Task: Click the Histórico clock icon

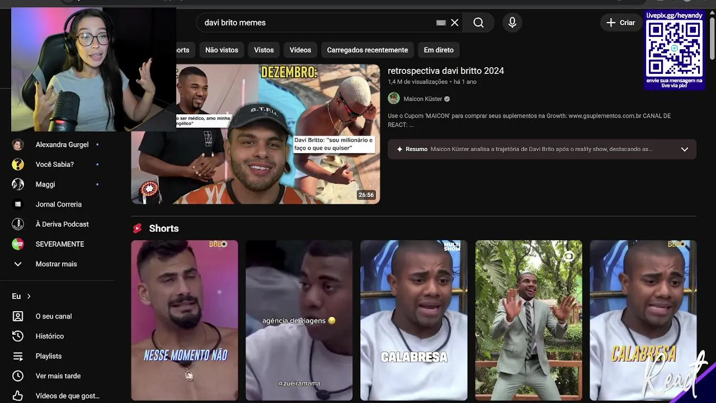Action: [18, 336]
